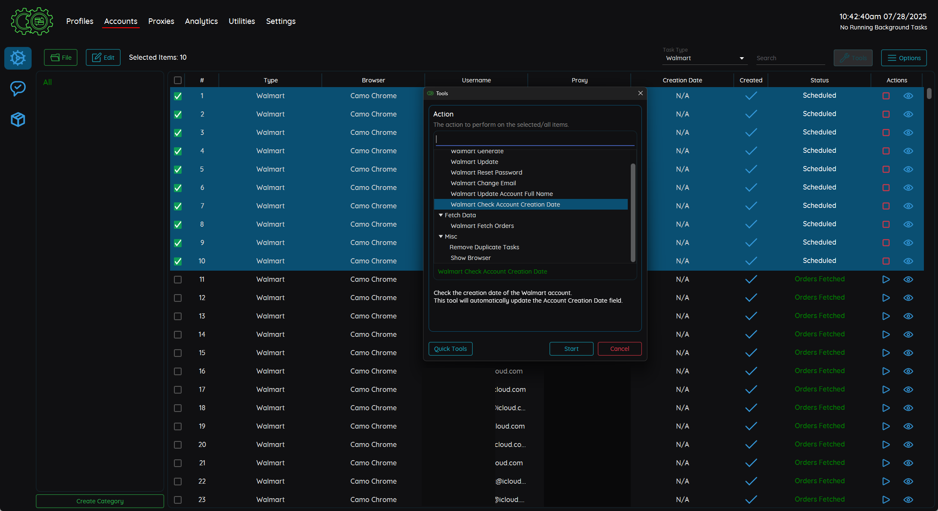Focus the action filter input field
938x511 pixels.
(x=535, y=139)
